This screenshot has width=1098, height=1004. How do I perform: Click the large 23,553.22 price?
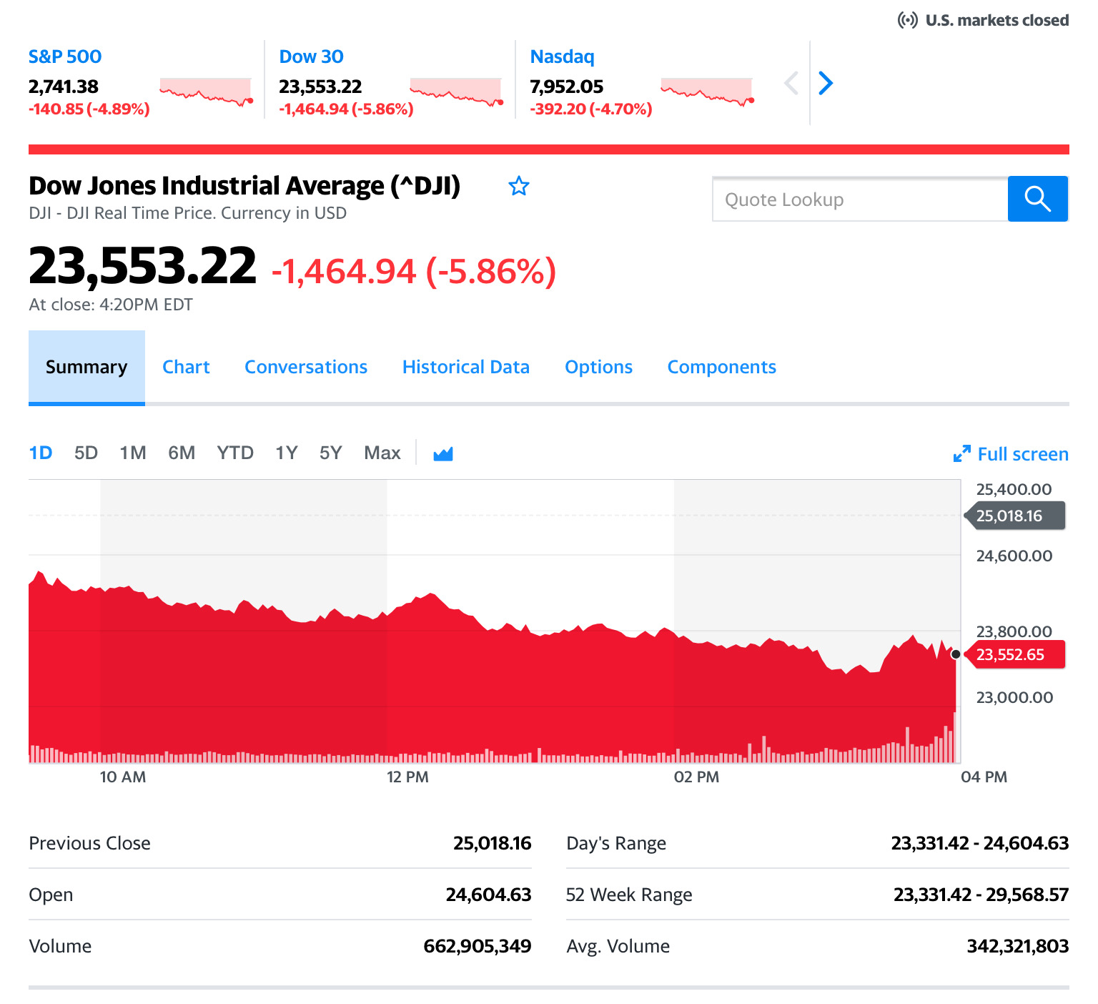142,266
